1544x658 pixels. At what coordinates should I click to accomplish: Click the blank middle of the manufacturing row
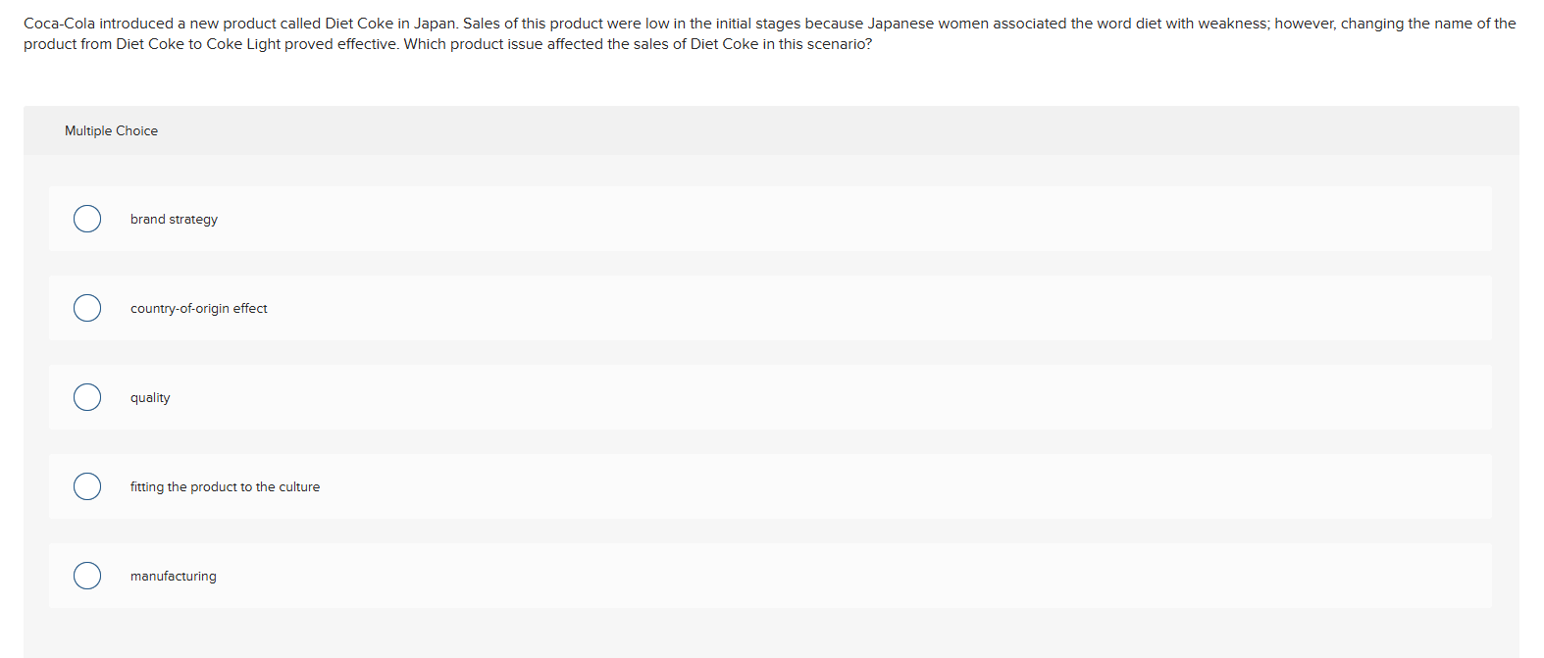point(785,576)
